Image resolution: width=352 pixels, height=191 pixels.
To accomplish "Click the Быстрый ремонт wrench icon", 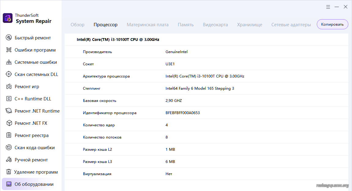I will [9, 38].
